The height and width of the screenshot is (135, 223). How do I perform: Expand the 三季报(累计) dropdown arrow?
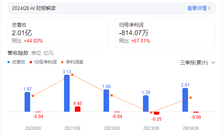pos(213,63)
